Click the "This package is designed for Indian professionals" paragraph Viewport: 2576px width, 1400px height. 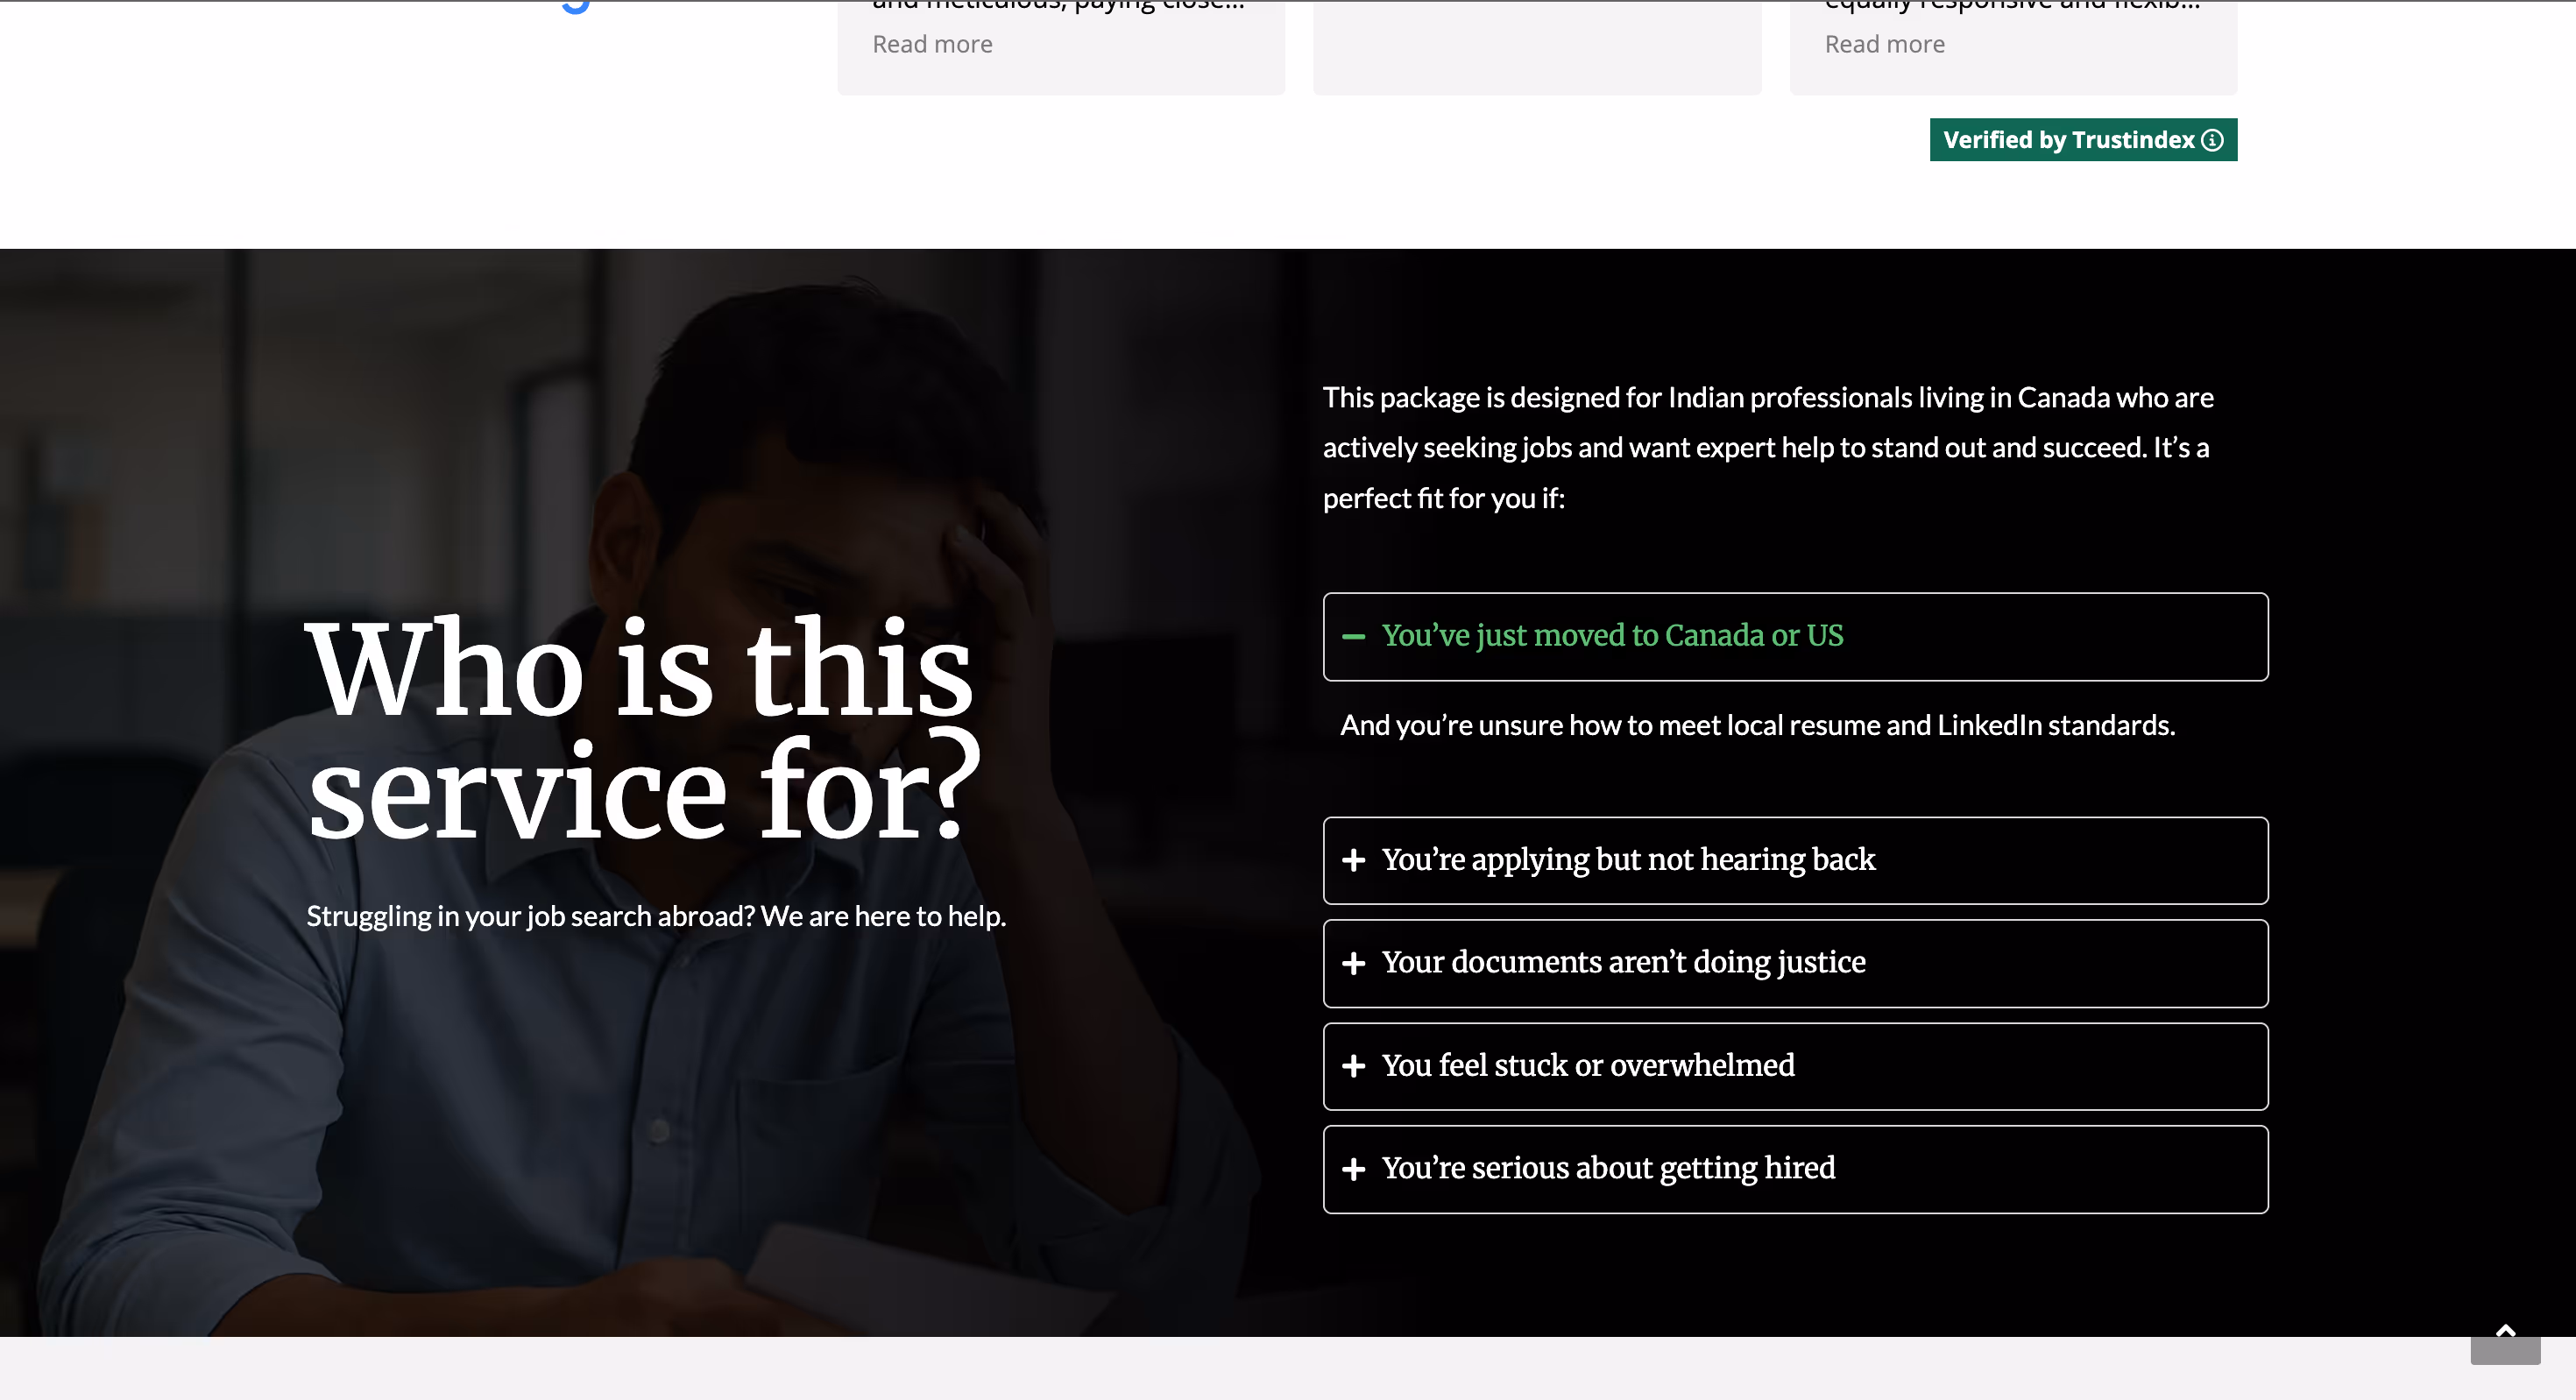[x=1768, y=447]
